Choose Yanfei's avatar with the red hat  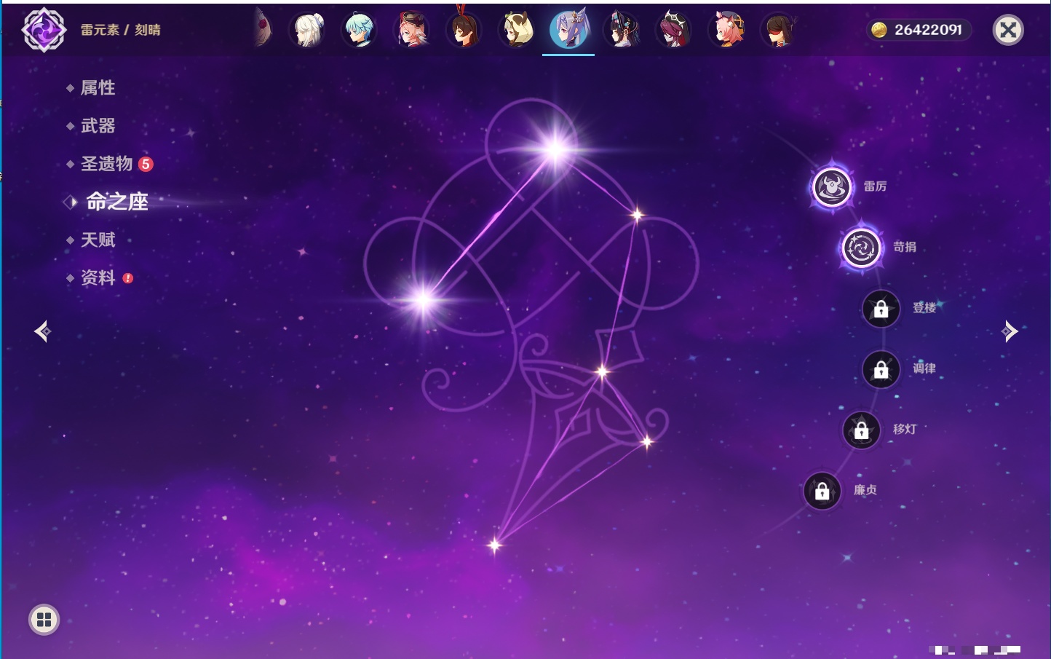(411, 30)
